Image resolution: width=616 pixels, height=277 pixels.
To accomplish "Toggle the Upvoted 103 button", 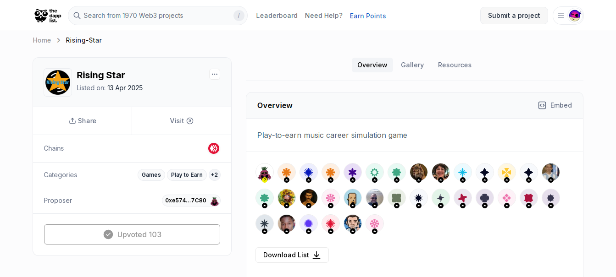I will click(132, 234).
